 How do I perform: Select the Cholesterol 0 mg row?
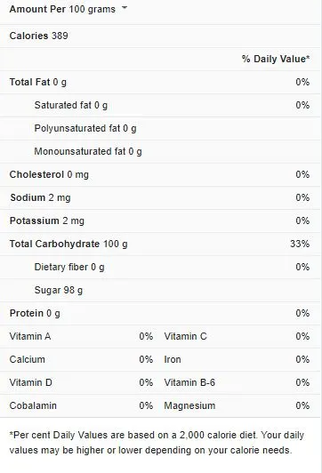pos(160,174)
